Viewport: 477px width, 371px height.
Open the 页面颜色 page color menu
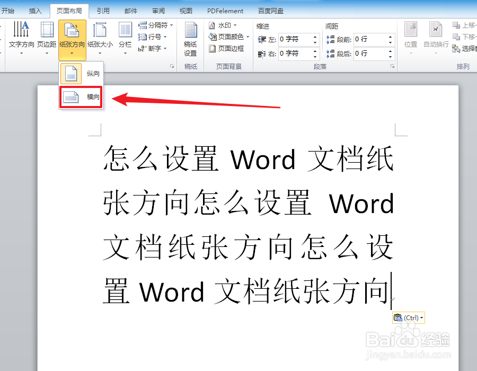click(x=229, y=37)
